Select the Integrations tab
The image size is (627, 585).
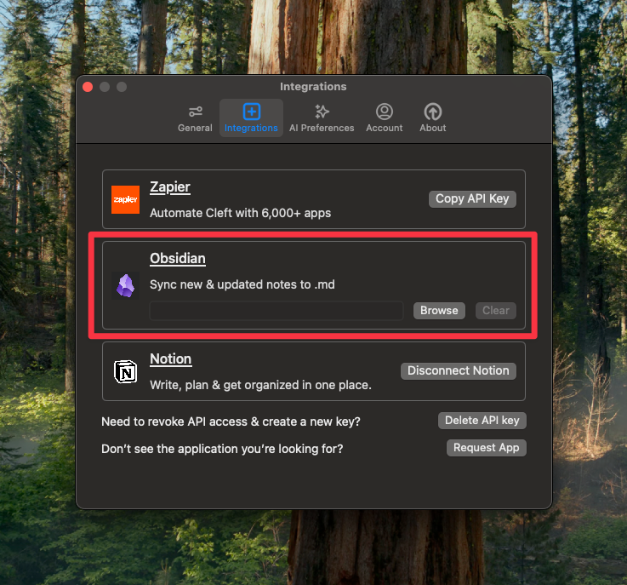tap(251, 118)
